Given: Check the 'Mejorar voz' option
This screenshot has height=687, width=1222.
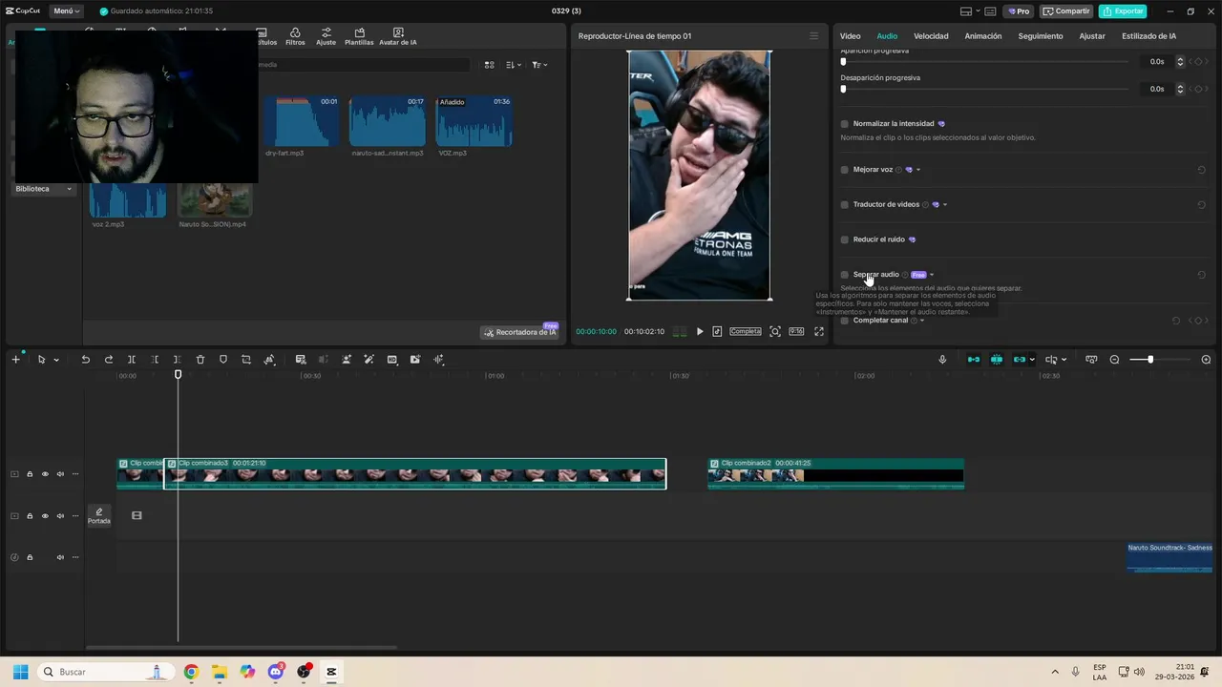Looking at the screenshot, I should point(844,170).
